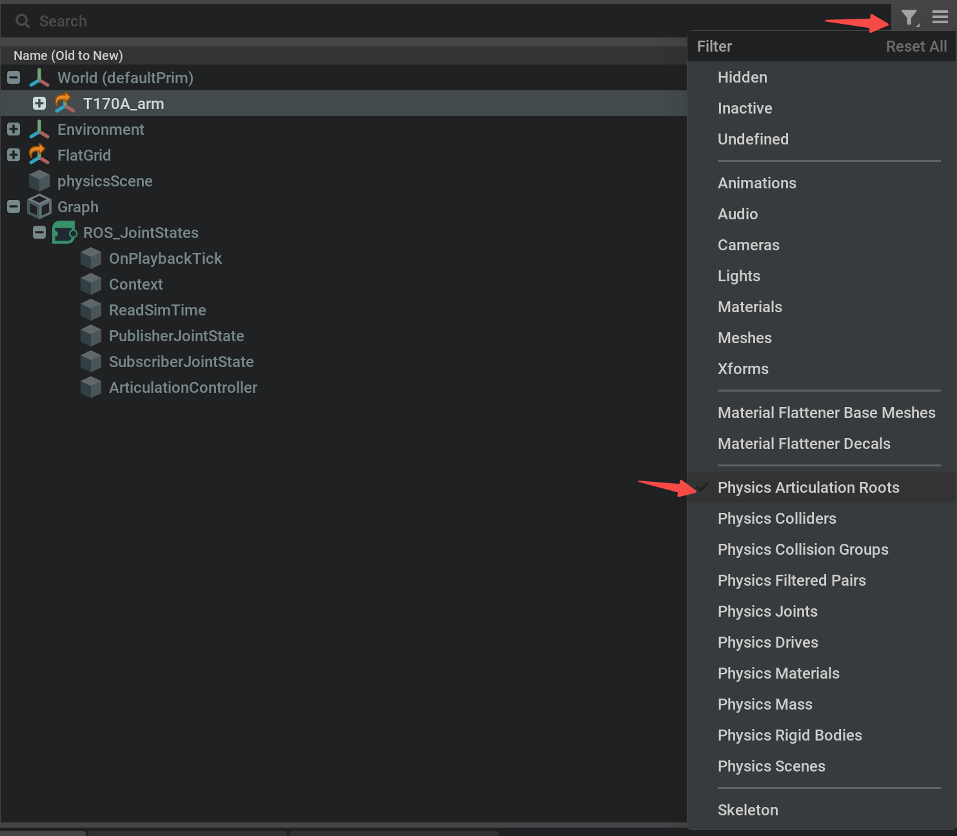
Task: Click the Context node cube icon
Action: tap(91, 284)
